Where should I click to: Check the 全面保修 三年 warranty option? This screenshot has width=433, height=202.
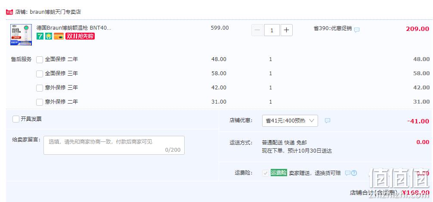coord(40,73)
